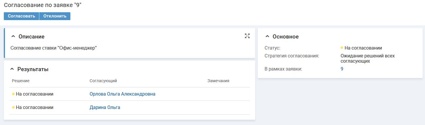Click the page title Согласование по заявке
Viewport: 425px width, 125px height.
[x=43, y=5]
